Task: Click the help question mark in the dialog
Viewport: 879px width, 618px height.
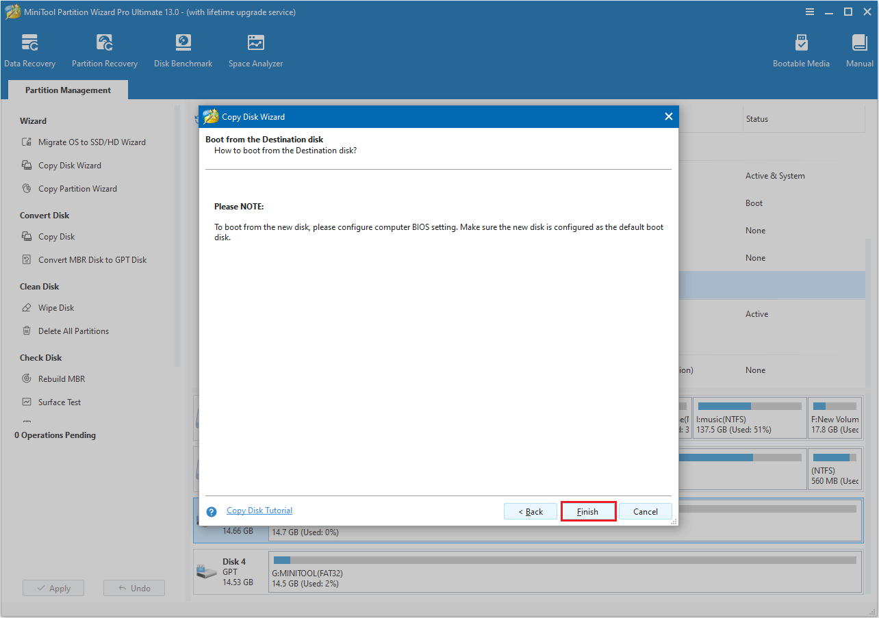Action: pyautogui.click(x=212, y=511)
